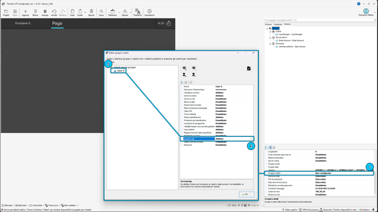Select Centrale antifurto alarm device item

click(x=292, y=46)
